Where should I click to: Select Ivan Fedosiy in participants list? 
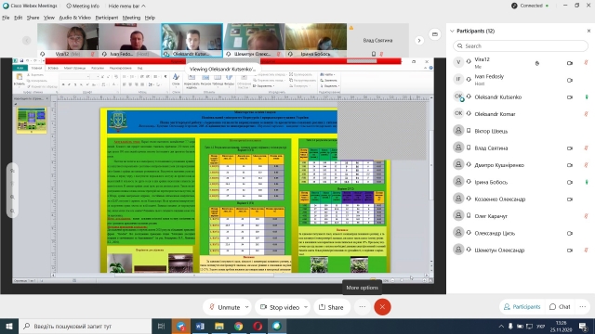coord(521,80)
